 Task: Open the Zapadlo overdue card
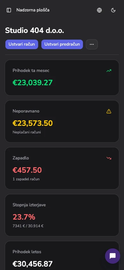[x=62, y=168]
